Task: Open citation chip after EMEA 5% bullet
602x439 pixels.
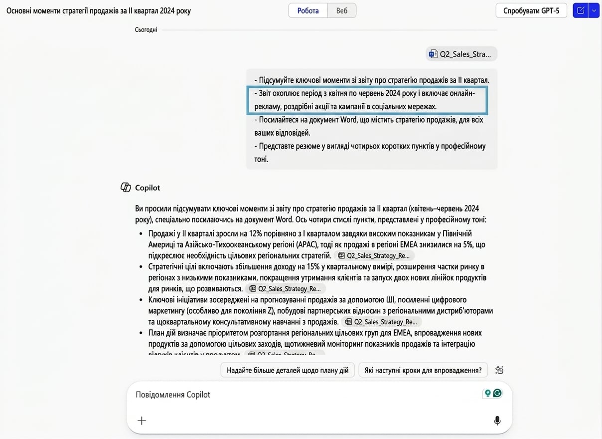Action: coord(374,255)
